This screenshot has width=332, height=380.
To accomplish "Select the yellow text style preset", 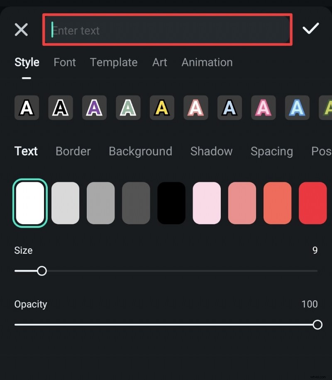I will point(162,107).
